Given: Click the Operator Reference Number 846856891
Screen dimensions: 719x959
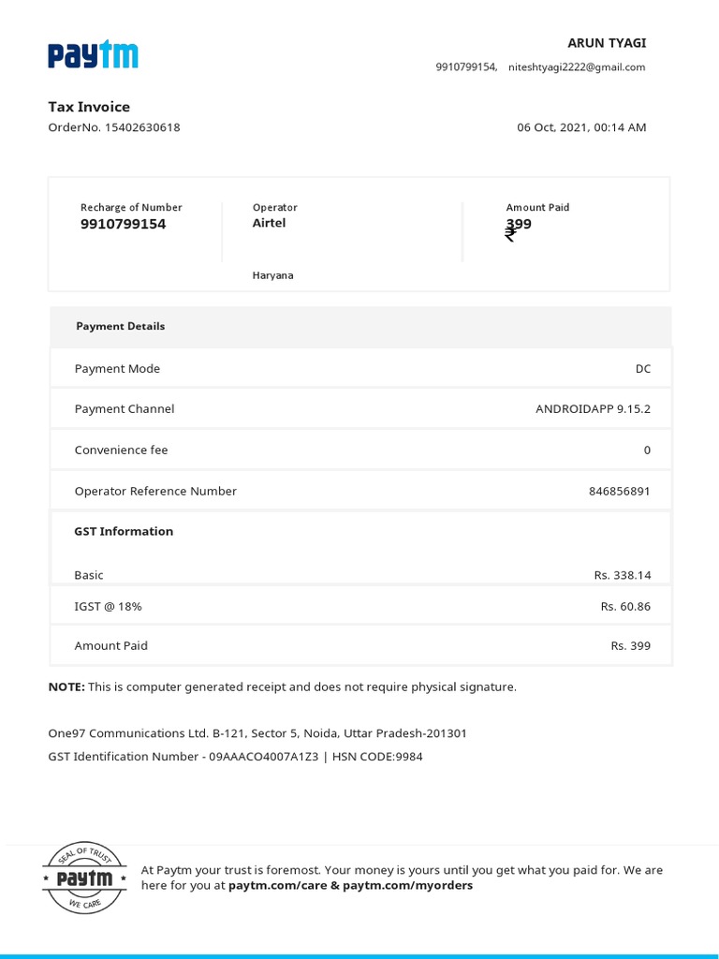Looking at the screenshot, I should click(619, 491).
